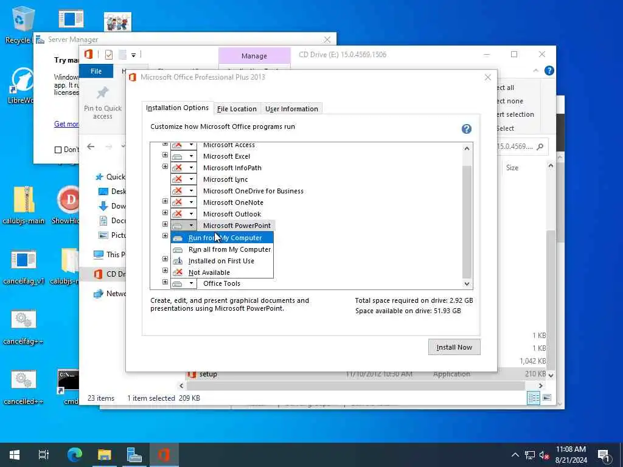Viewport: 623px width, 467px height.
Task: Switch Explorer to details view icon
Action: tap(533, 398)
